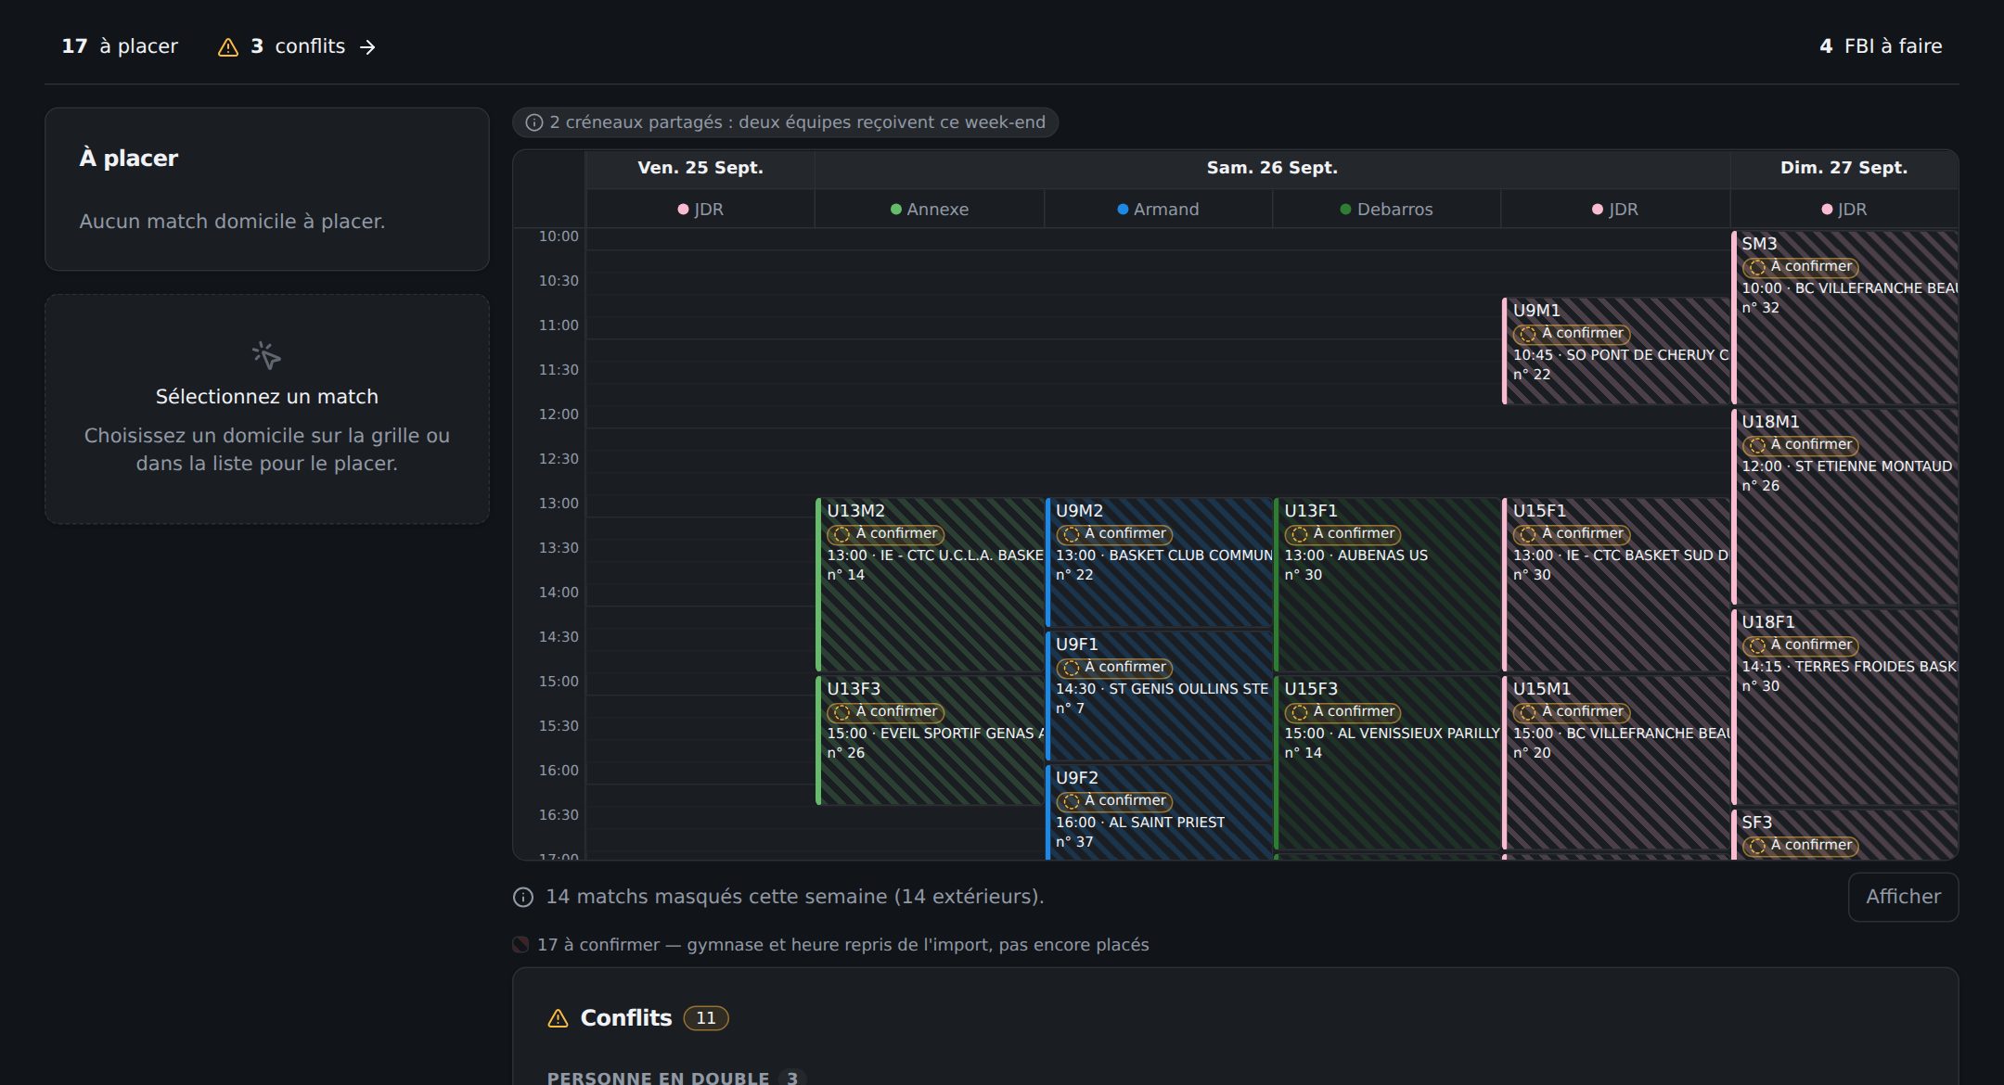Select the U15F3 match against AL Venissieux
The width and height of the screenshot is (2004, 1085).
(x=1387, y=762)
